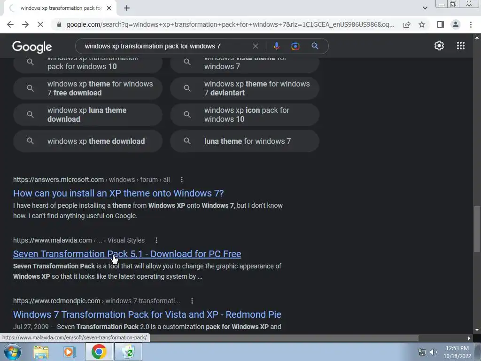Screen dimensions: 481x361
Task: Share this page from the address bar
Action: point(407,24)
